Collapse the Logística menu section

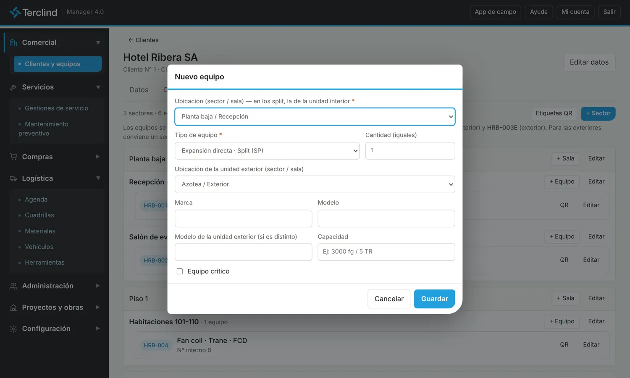[x=98, y=178]
